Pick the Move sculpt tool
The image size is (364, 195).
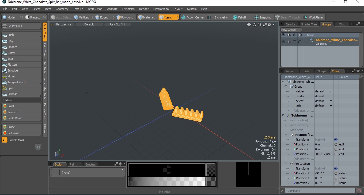pos(21,76)
